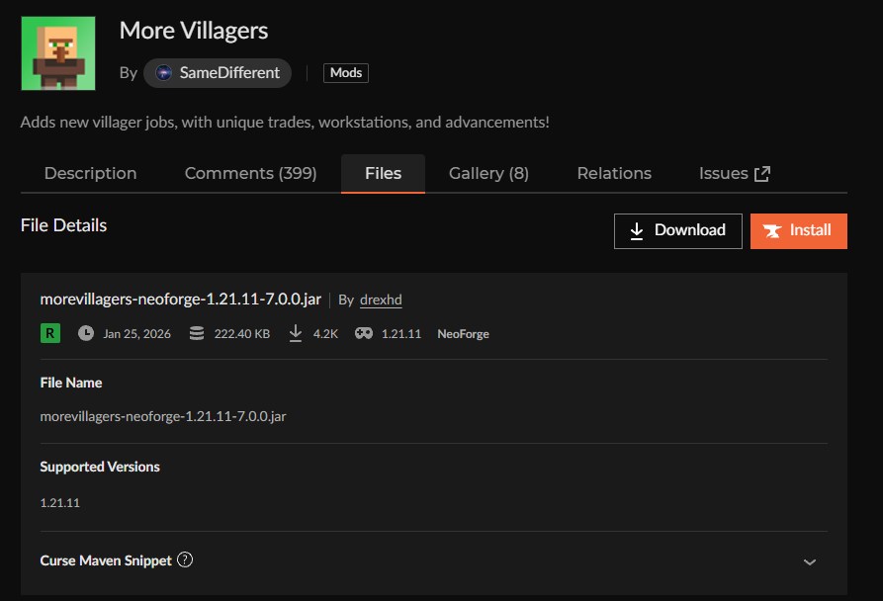Click the green R release badge icon
The width and height of the screenshot is (883, 601).
(x=49, y=333)
